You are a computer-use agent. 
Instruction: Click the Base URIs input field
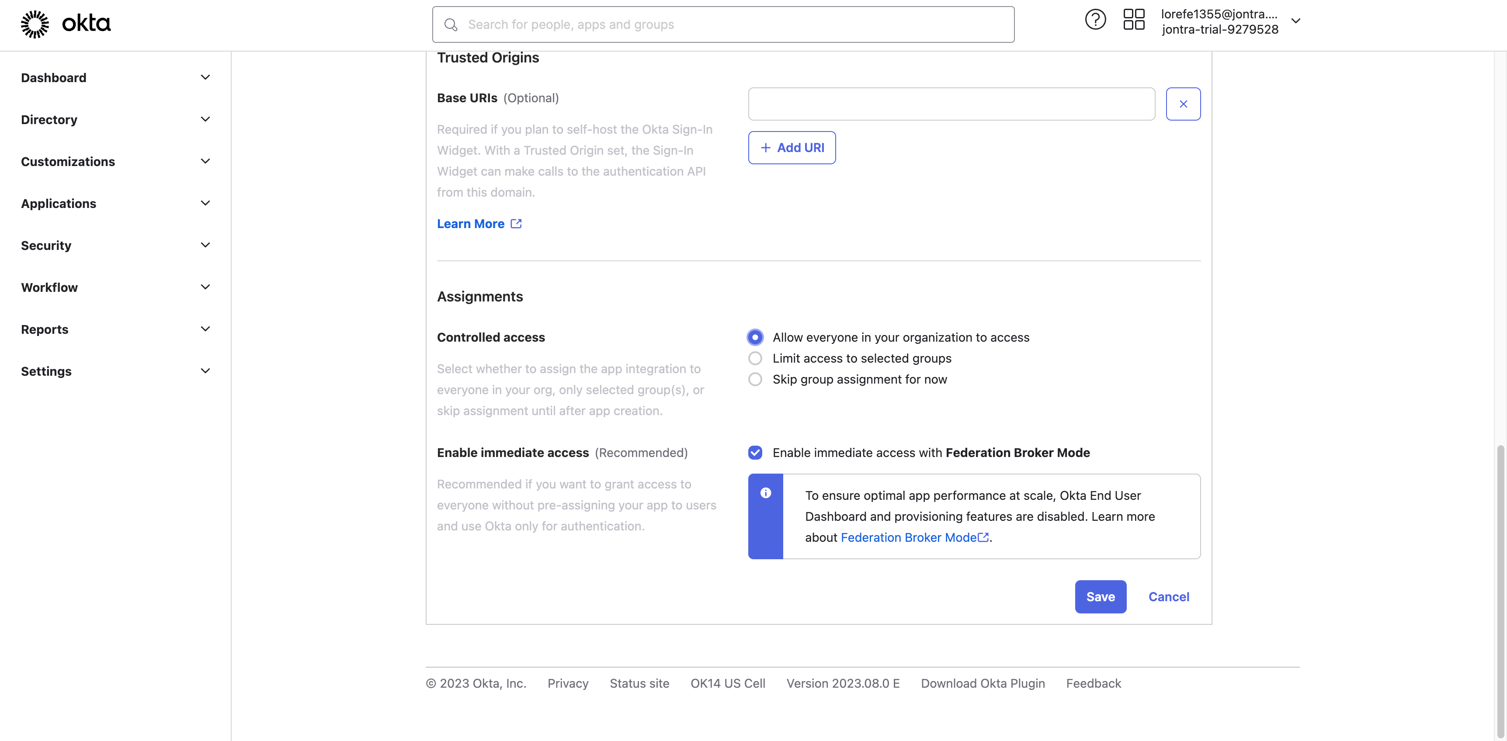pyautogui.click(x=951, y=104)
